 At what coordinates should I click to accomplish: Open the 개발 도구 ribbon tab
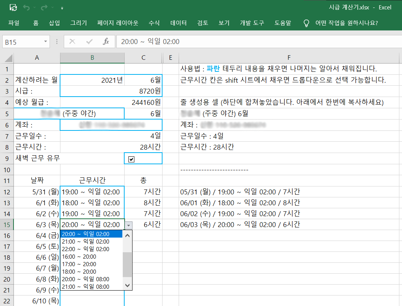tap(252, 23)
